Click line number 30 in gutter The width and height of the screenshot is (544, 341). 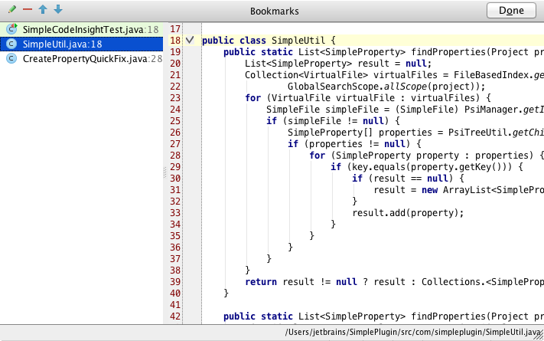175,179
